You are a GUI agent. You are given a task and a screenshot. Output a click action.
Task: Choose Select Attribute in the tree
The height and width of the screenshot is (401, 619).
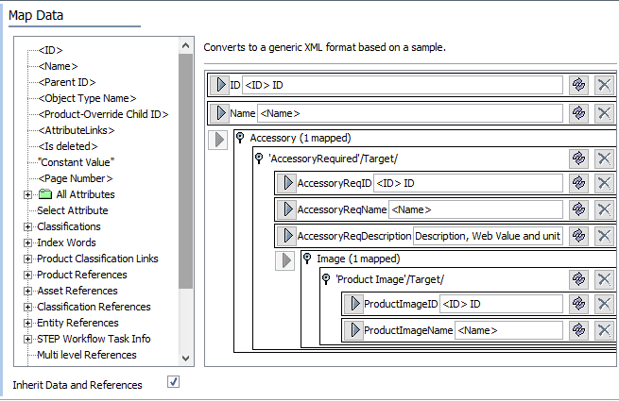(x=72, y=210)
